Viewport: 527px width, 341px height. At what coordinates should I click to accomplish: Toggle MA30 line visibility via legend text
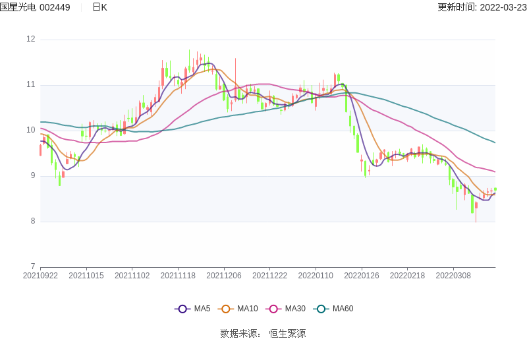[295, 309]
